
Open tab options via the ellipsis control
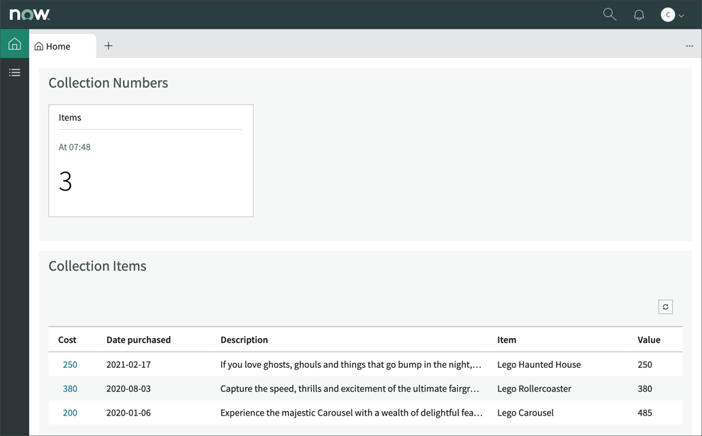tap(689, 45)
